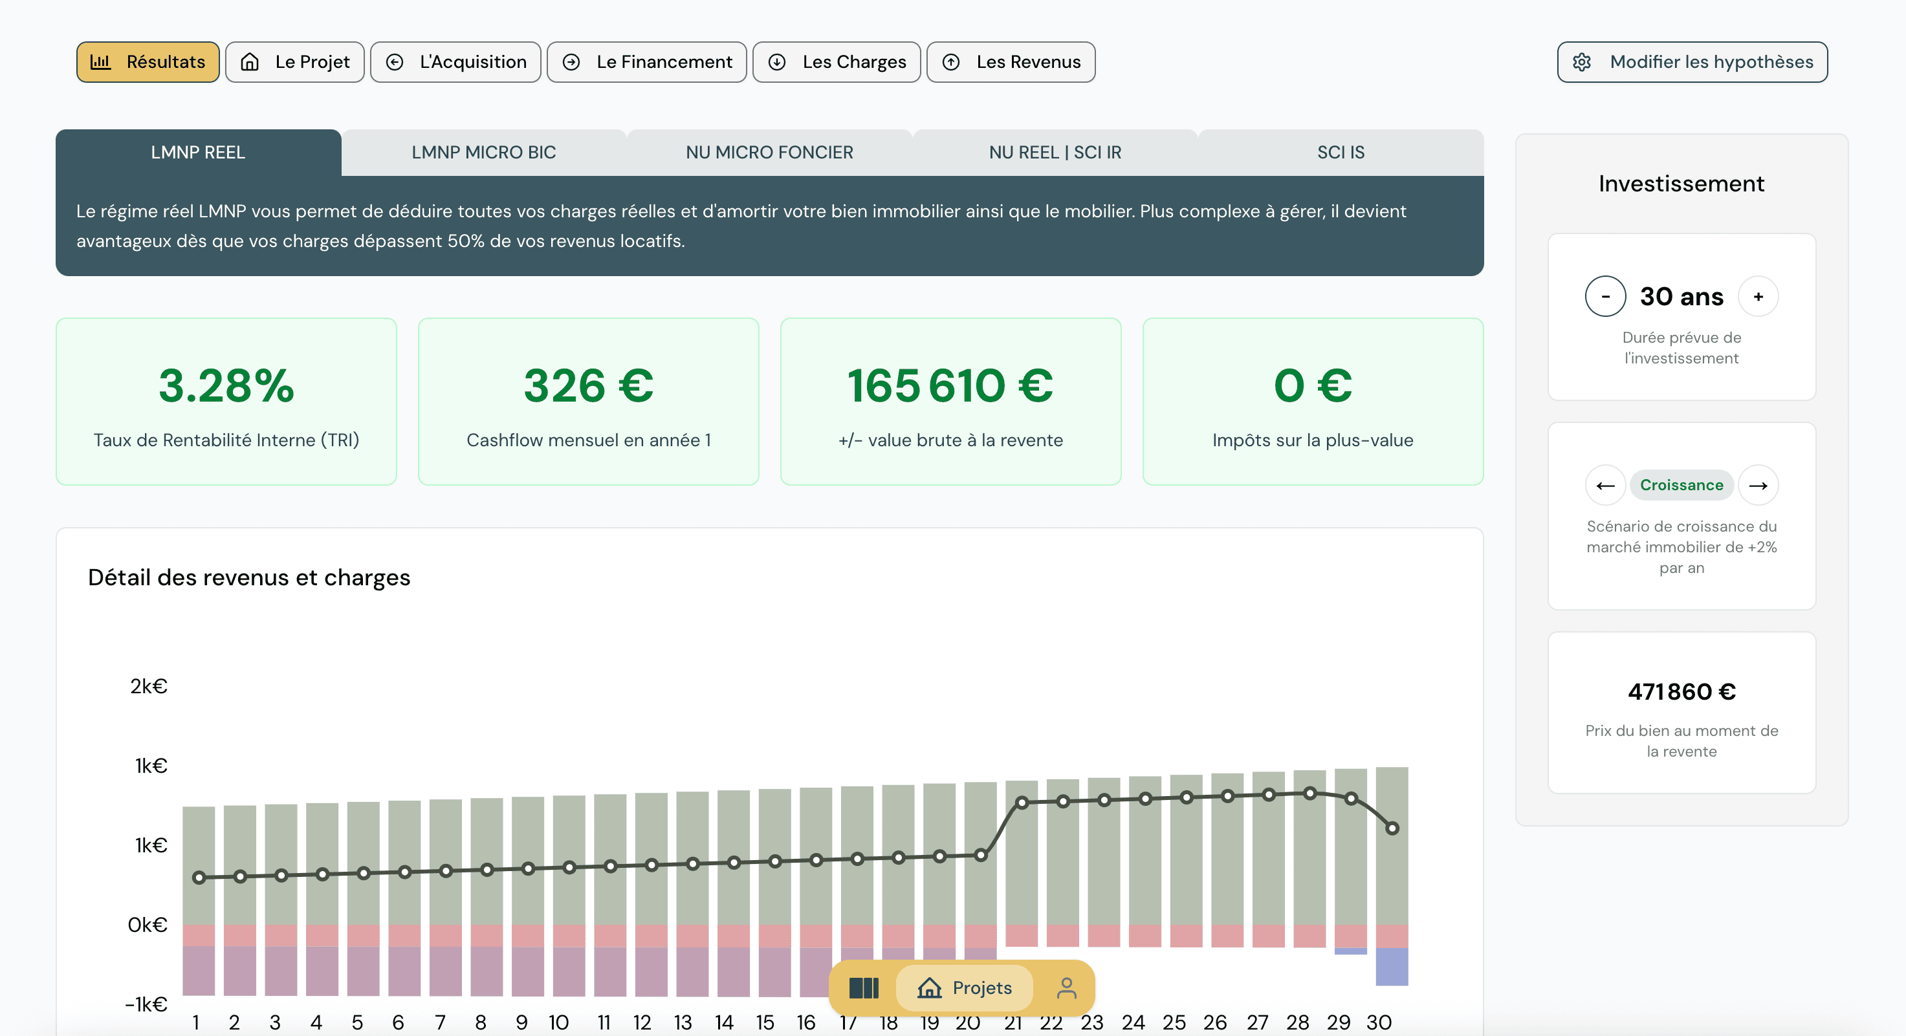Image resolution: width=1906 pixels, height=1036 pixels.
Task: Open the columns layout icon in bottom bar
Action: 865,988
